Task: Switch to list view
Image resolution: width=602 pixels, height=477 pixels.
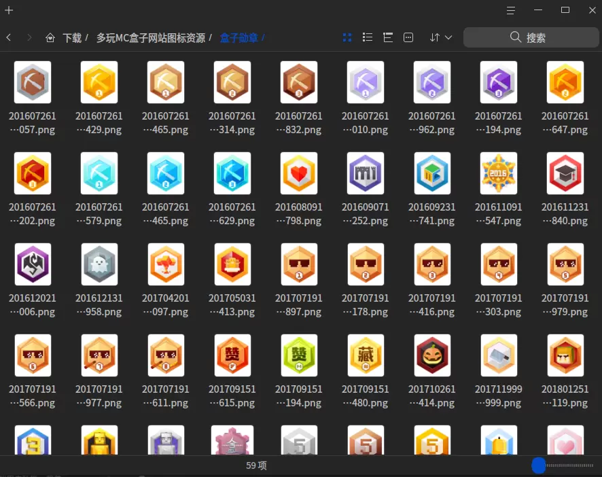Action: (368, 37)
